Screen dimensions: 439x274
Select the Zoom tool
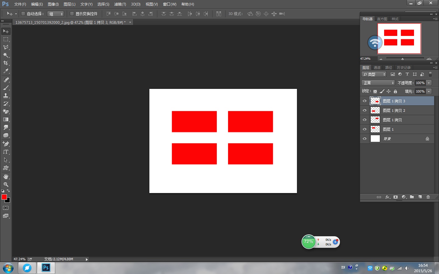[6, 184]
